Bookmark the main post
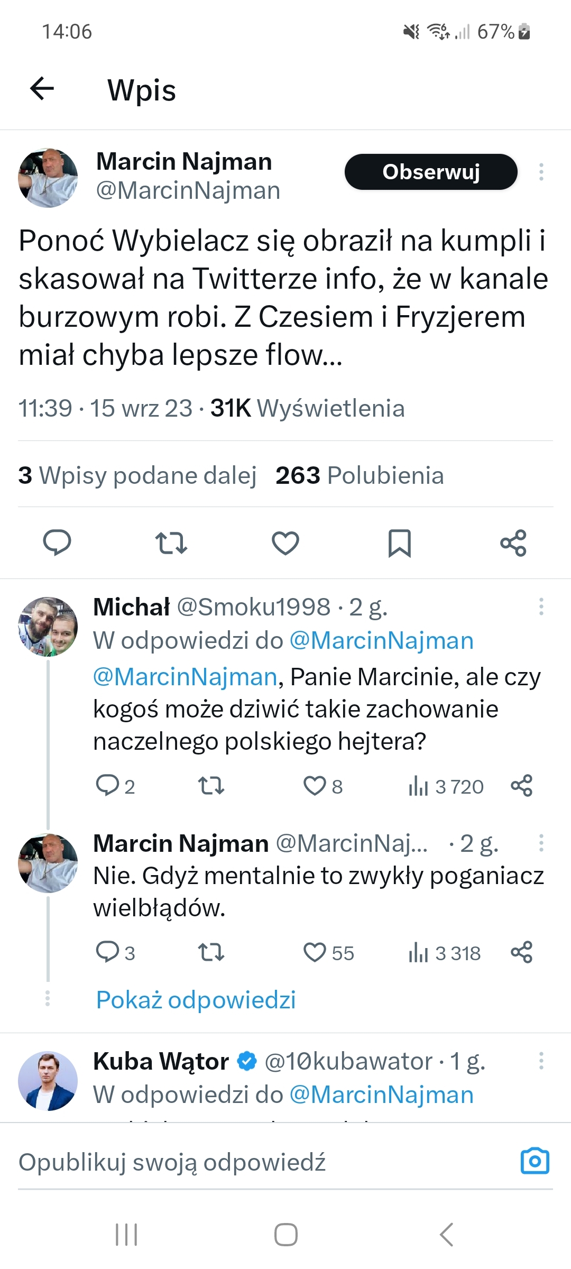The width and height of the screenshot is (571, 1269). point(400,542)
